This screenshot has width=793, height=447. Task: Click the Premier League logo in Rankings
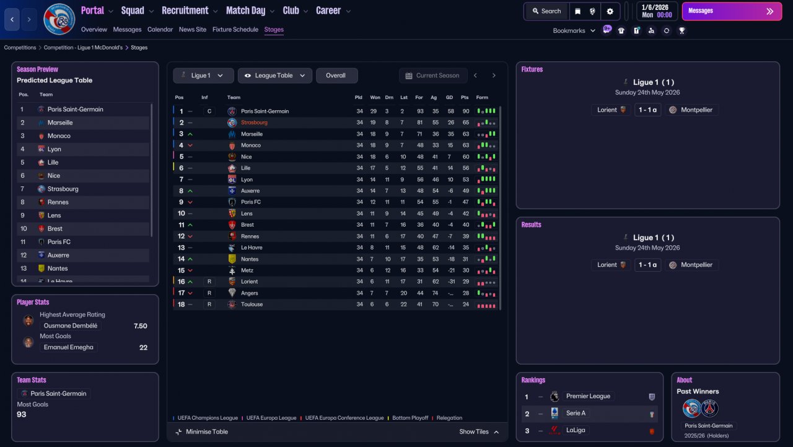pyautogui.click(x=554, y=396)
